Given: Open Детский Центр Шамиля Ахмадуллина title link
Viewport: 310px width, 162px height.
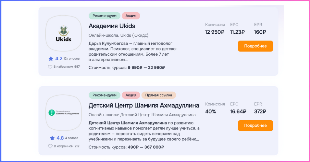Looking at the screenshot, I should (144, 105).
